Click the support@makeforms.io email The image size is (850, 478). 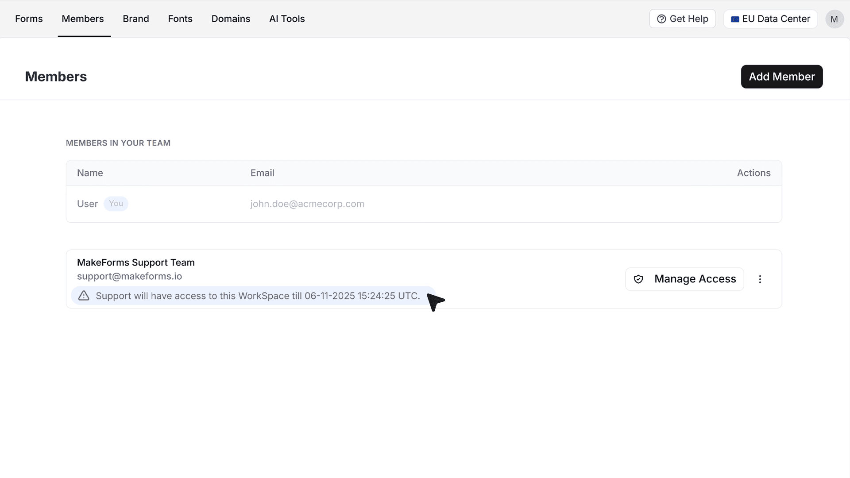pos(129,276)
